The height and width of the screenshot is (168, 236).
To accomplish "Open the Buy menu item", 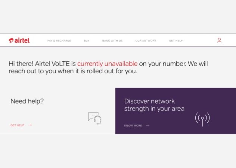I will coord(87,40).
